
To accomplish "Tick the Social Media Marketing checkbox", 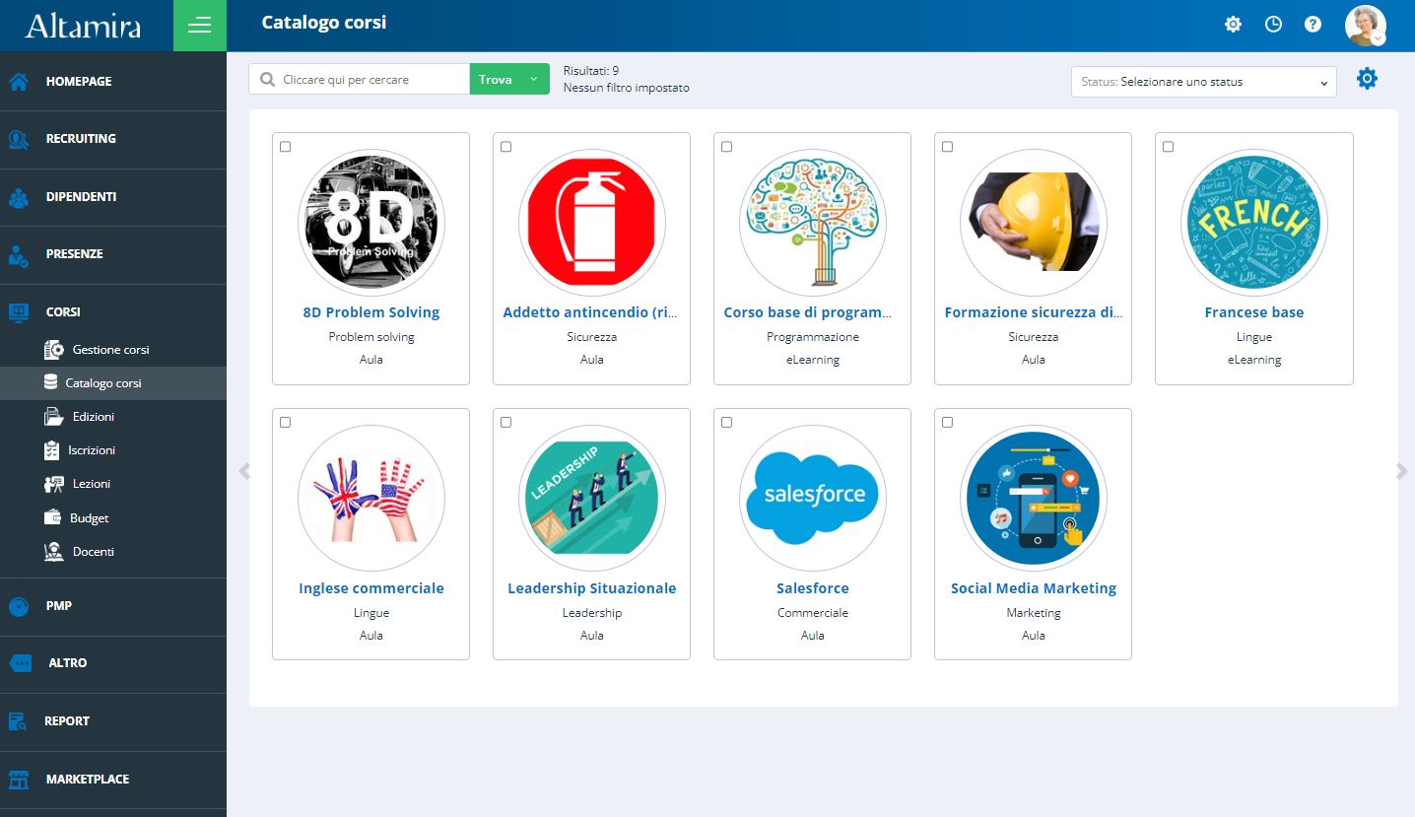I will click(947, 423).
